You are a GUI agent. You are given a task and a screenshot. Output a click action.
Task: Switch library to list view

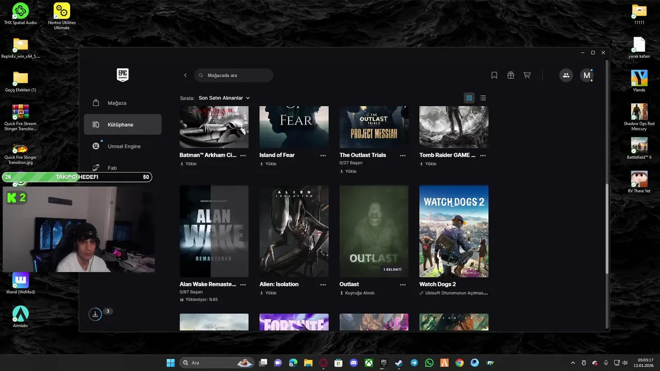pos(483,98)
